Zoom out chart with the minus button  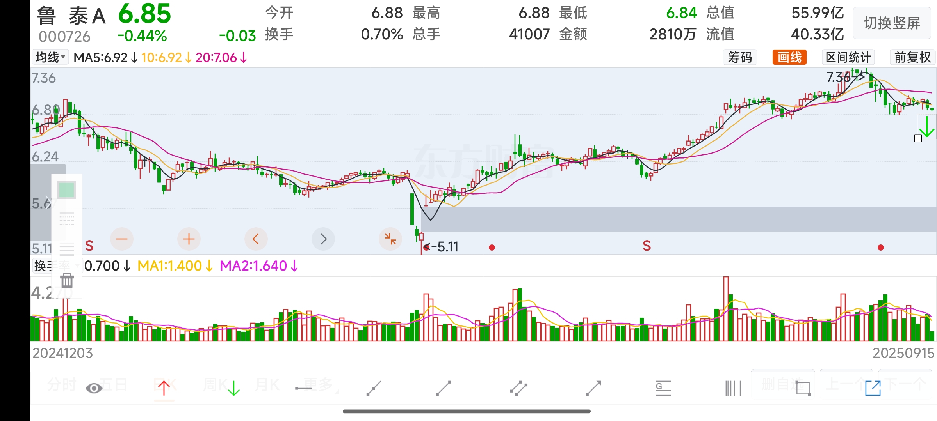(x=122, y=239)
